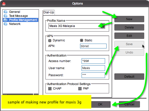
Task: Focus the Access number field
Action: coord(93,61)
